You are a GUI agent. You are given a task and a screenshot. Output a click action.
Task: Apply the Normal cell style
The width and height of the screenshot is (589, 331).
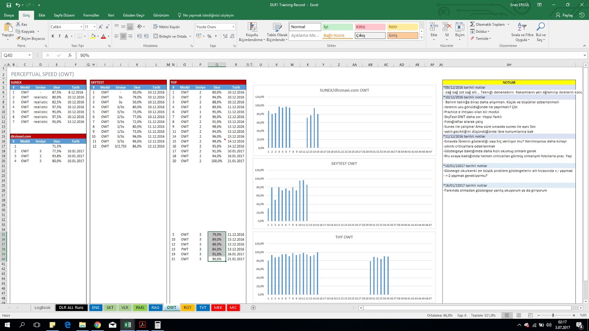point(305,27)
